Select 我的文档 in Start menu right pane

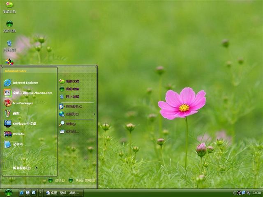[72, 81]
